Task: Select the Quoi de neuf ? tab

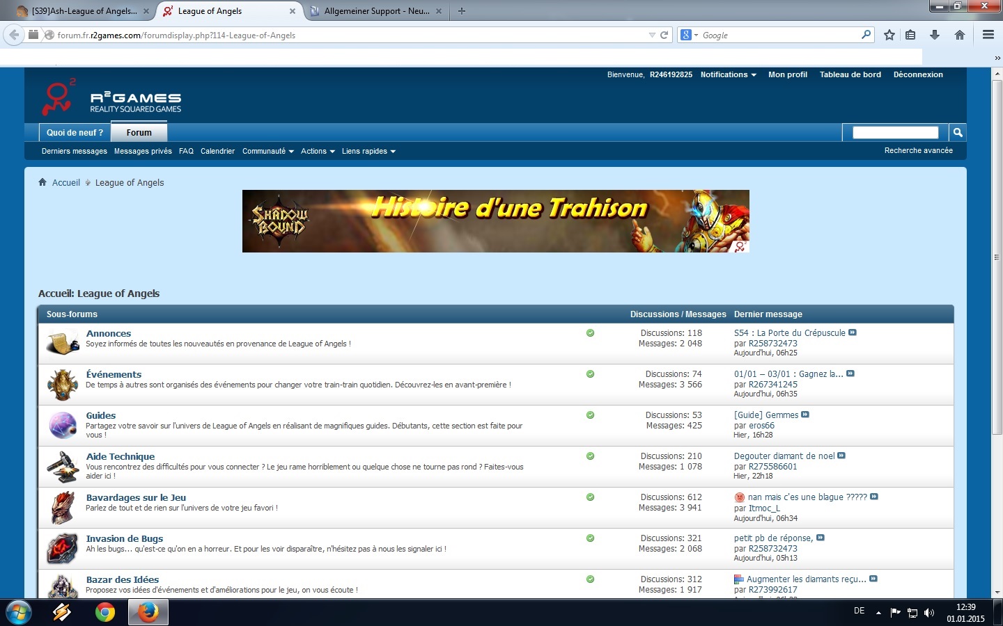Action: coord(75,132)
